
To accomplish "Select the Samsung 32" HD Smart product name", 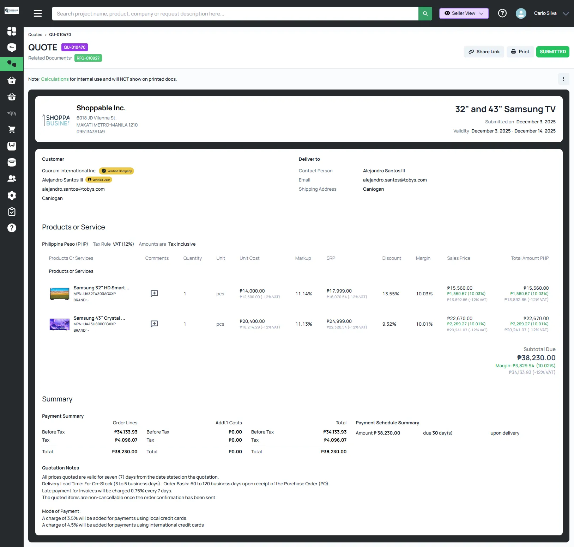I will [101, 288].
